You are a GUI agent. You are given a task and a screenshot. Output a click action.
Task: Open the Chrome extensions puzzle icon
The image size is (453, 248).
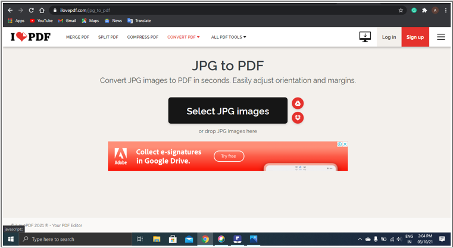[x=424, y=10]
